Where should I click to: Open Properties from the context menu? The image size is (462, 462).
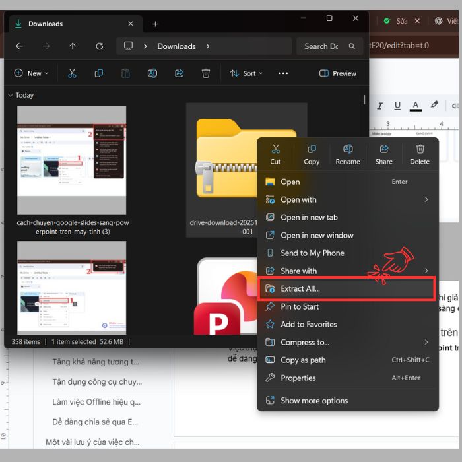[348, 378]
